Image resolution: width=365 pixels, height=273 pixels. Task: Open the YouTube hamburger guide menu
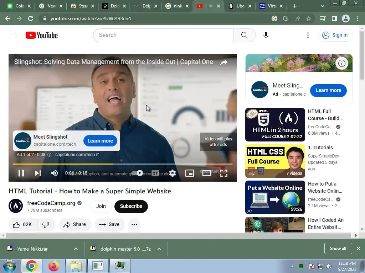coord(13,35)
